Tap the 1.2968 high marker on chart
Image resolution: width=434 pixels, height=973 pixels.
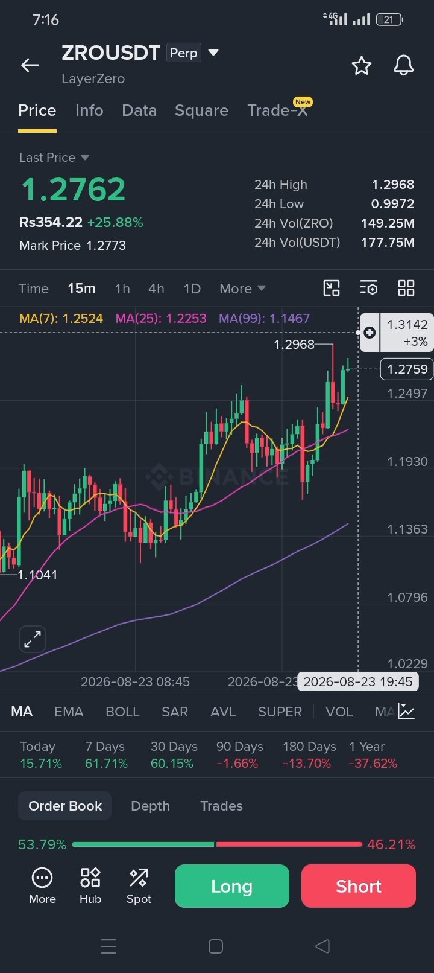(x=294, y=344)
